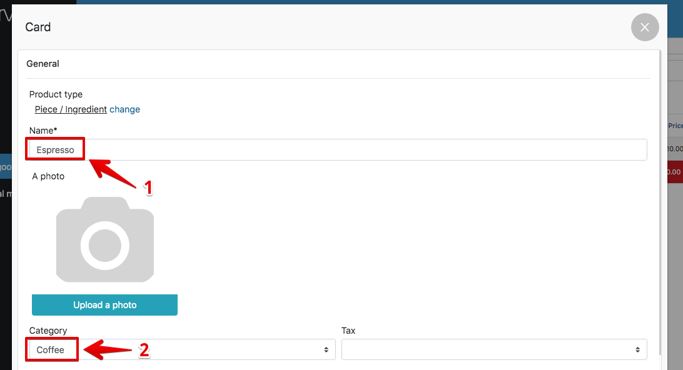Viewport: 683px width, 370px height.
Task: Click the "Card" dialog title
Action: [x=38, y=27]
